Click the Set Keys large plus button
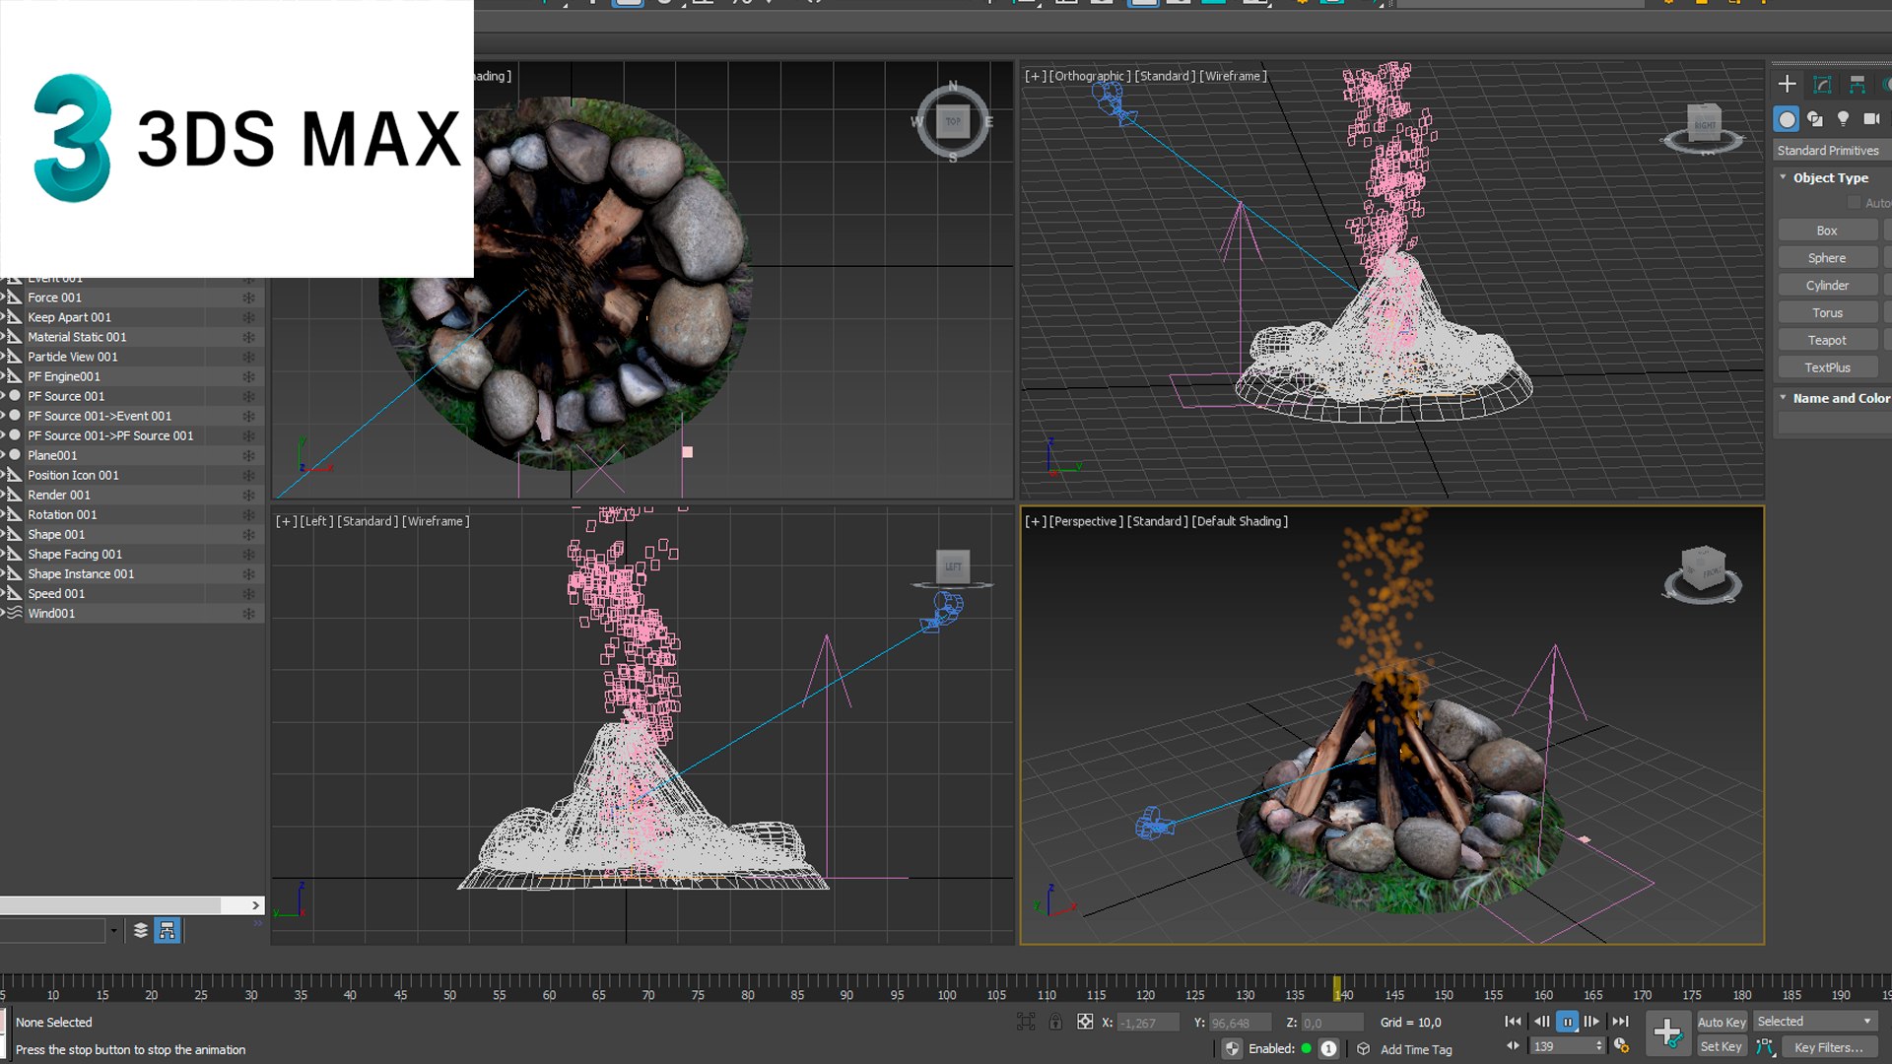Viewport: 1892px width, 1064px height. point(1667,1033)
